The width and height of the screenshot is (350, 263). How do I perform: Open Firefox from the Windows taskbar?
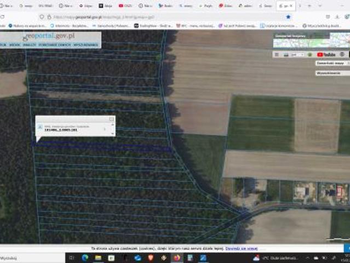[x=177, y=258]
